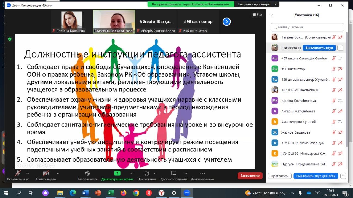Click Mute All participants button

point(316,176)
